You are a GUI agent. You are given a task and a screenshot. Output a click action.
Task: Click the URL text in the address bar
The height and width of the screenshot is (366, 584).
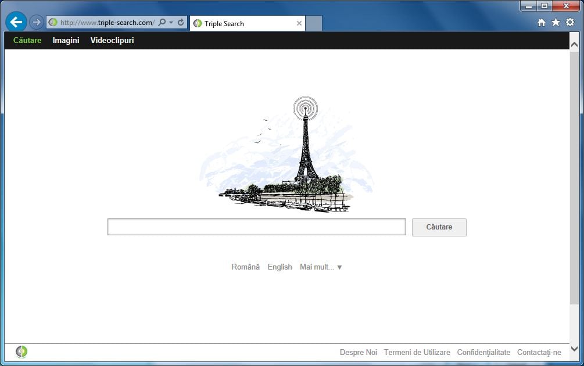108,22
